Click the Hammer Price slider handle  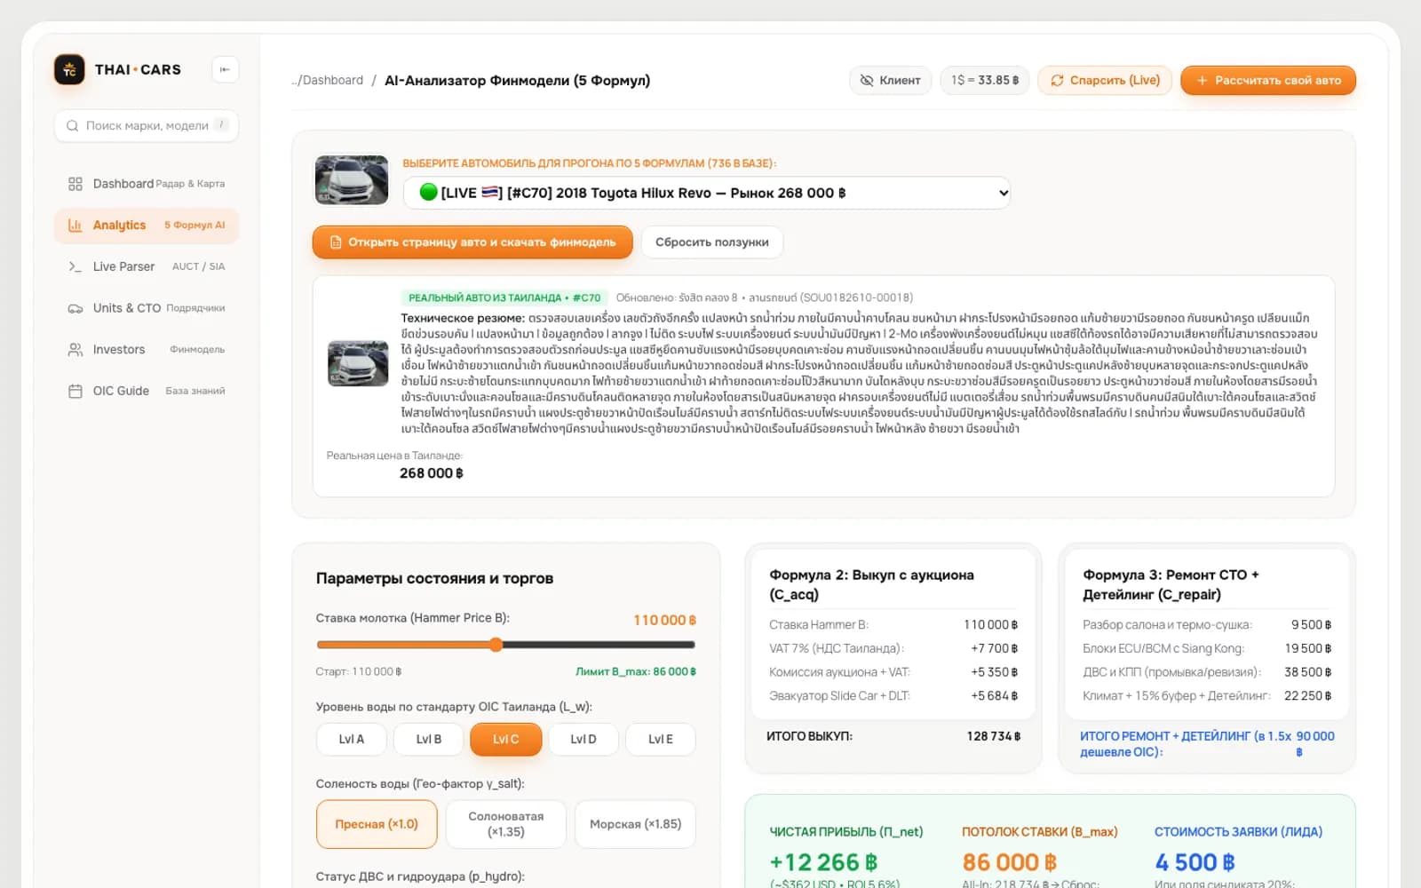(x=496, y=645)
